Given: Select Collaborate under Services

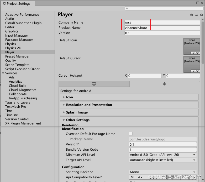Looking at the screenshot, I should coord(18,94).
